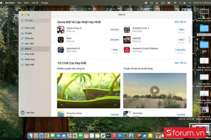Open Maps from the Dock
This screenshot has width=211, height=140.
69,136
